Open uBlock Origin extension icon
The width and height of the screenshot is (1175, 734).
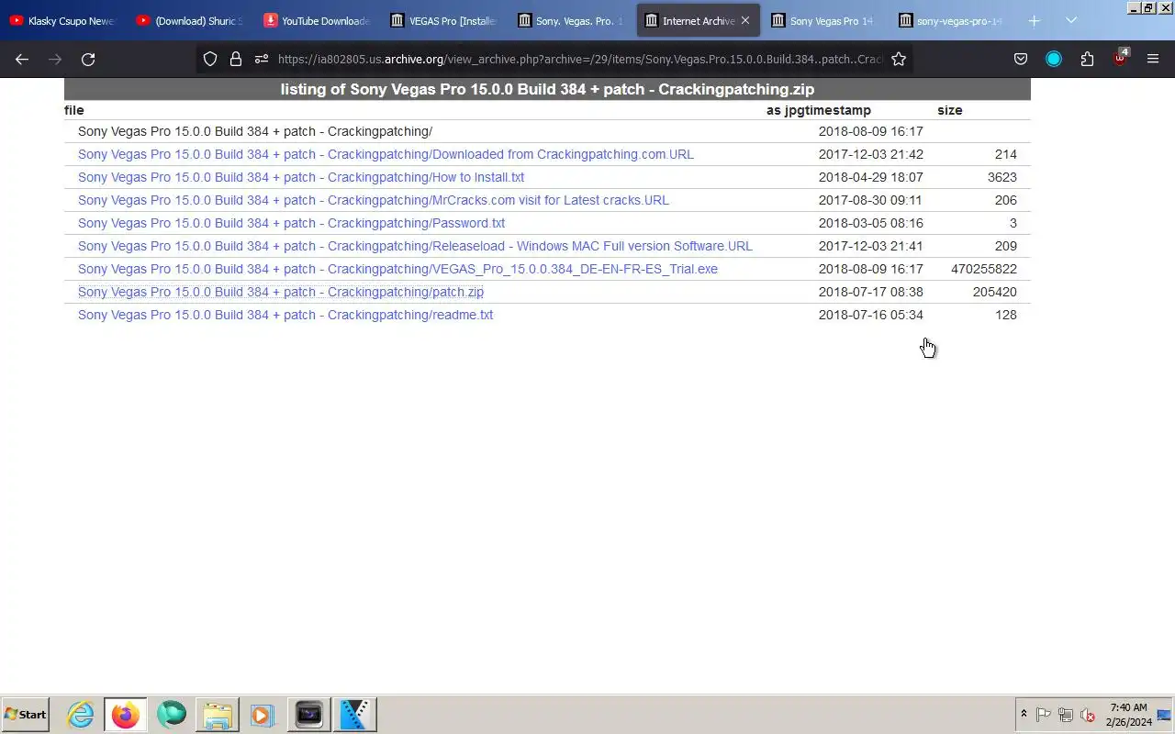click(x=1120, y=59)
